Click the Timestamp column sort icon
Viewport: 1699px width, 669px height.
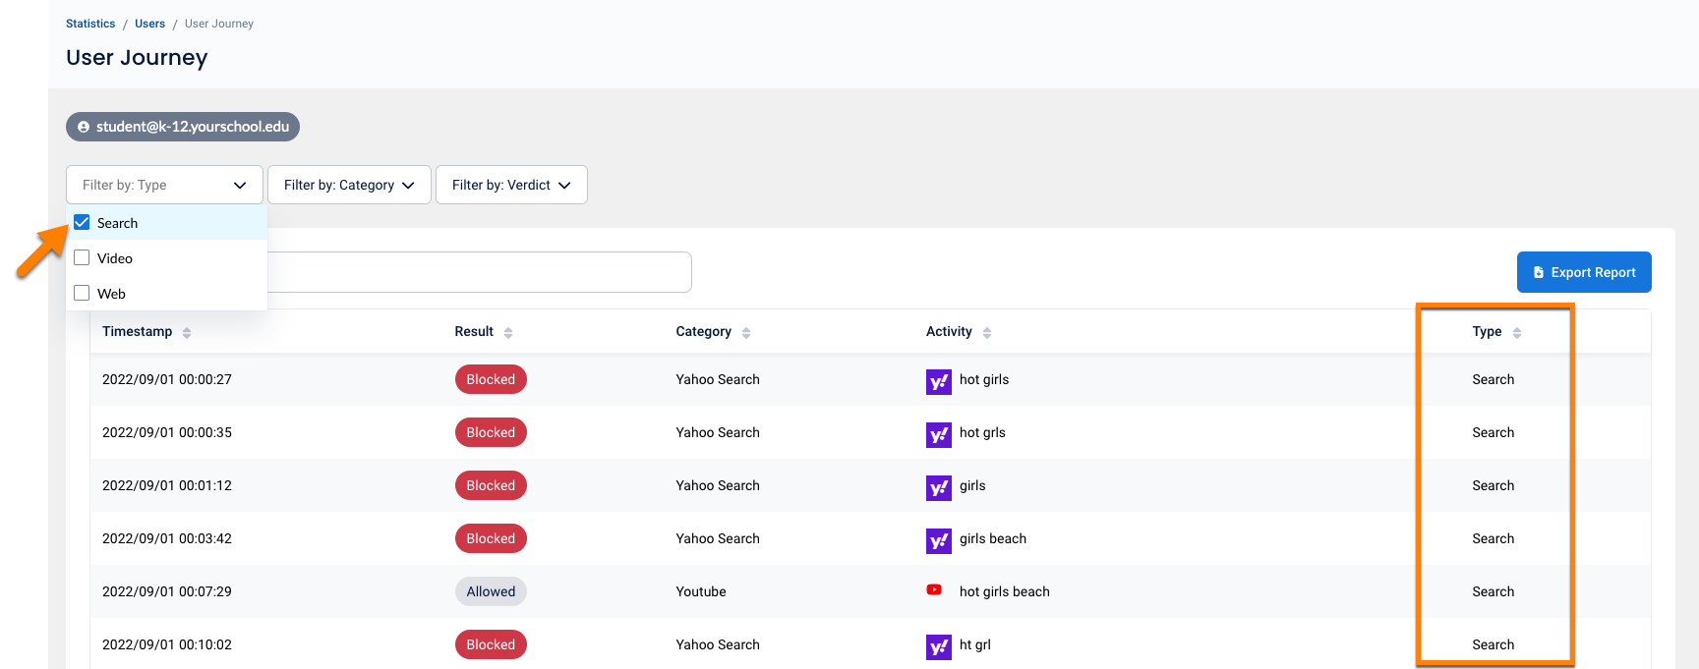tap(187, 333)
